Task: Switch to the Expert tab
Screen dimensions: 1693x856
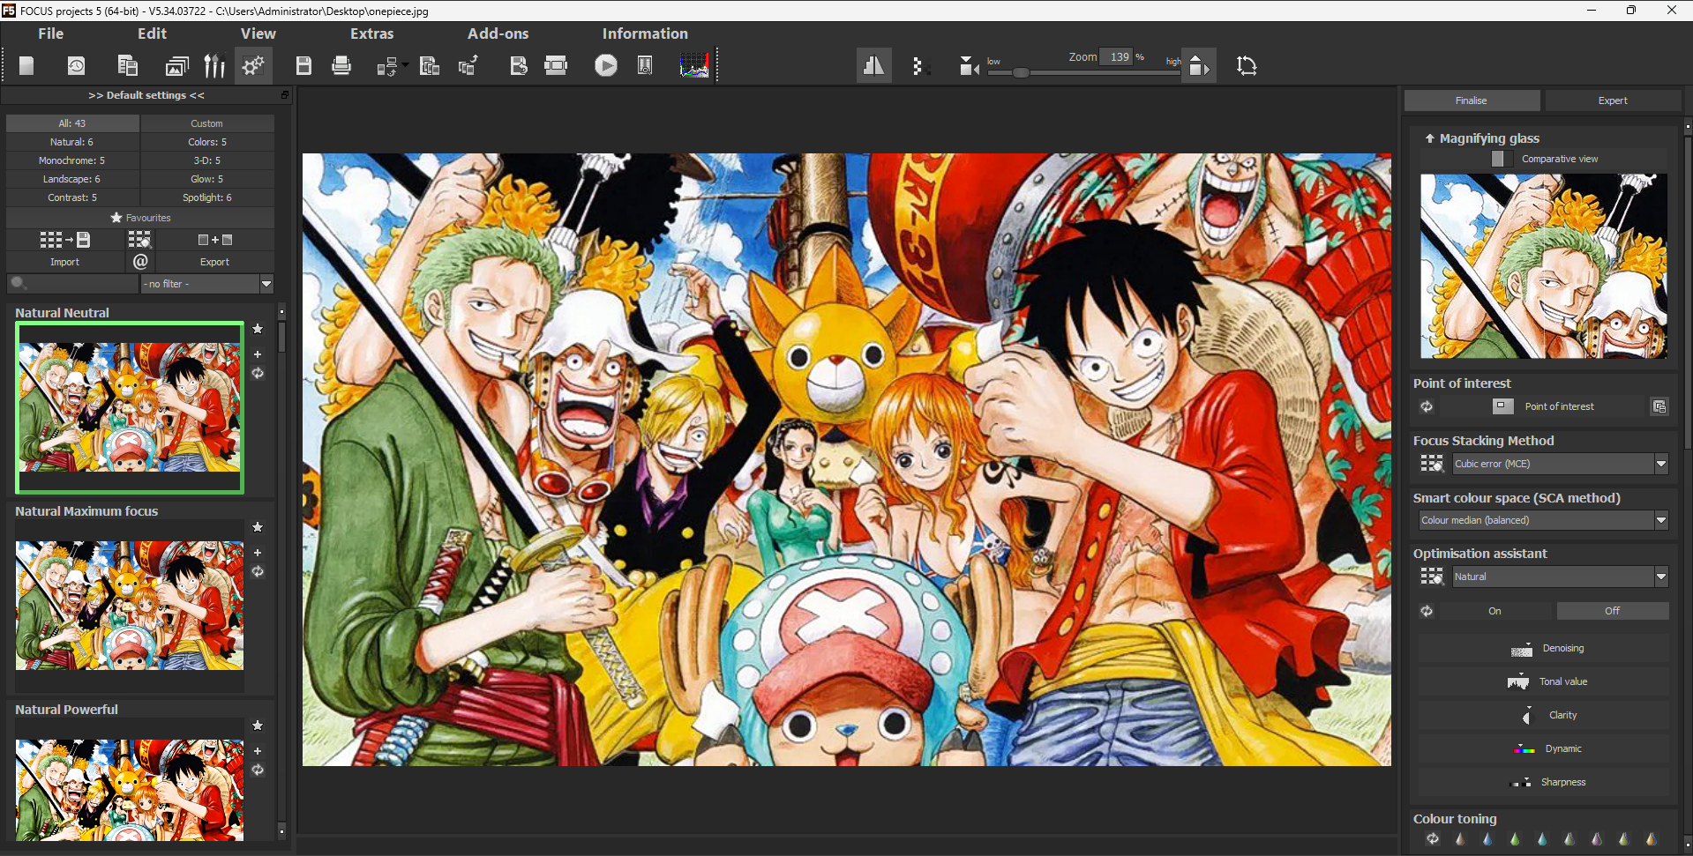Action: pos(1612,100)
